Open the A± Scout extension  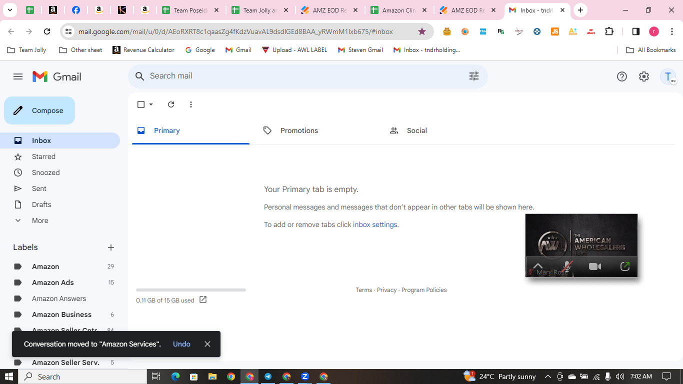tap(573, 31)
